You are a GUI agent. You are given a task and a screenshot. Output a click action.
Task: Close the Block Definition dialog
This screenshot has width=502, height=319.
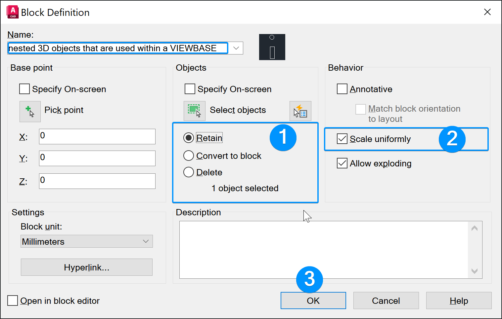coord(487,12)
